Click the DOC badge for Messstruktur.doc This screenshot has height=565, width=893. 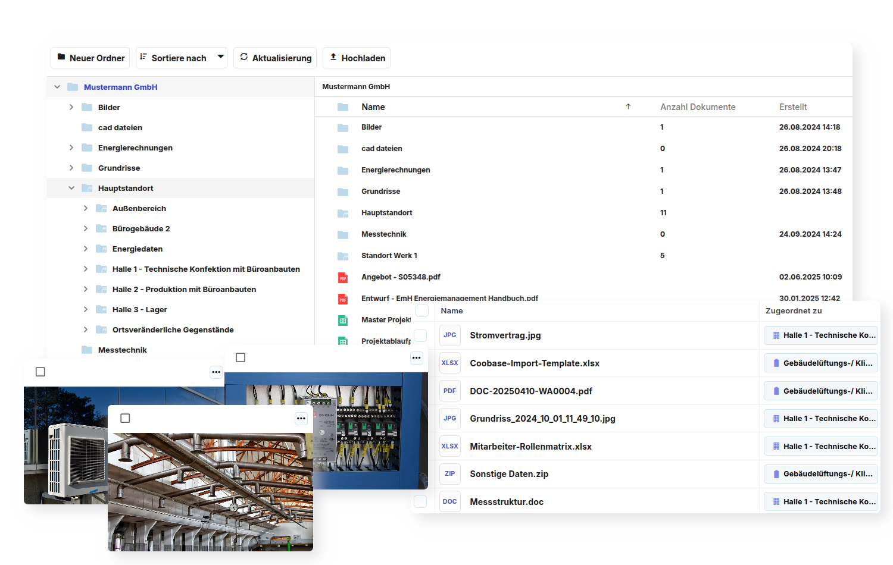tap(449, 502)
